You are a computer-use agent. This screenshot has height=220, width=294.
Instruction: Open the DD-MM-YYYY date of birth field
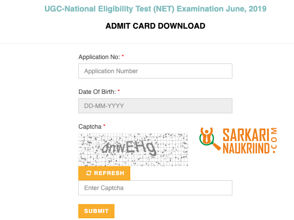155,106
